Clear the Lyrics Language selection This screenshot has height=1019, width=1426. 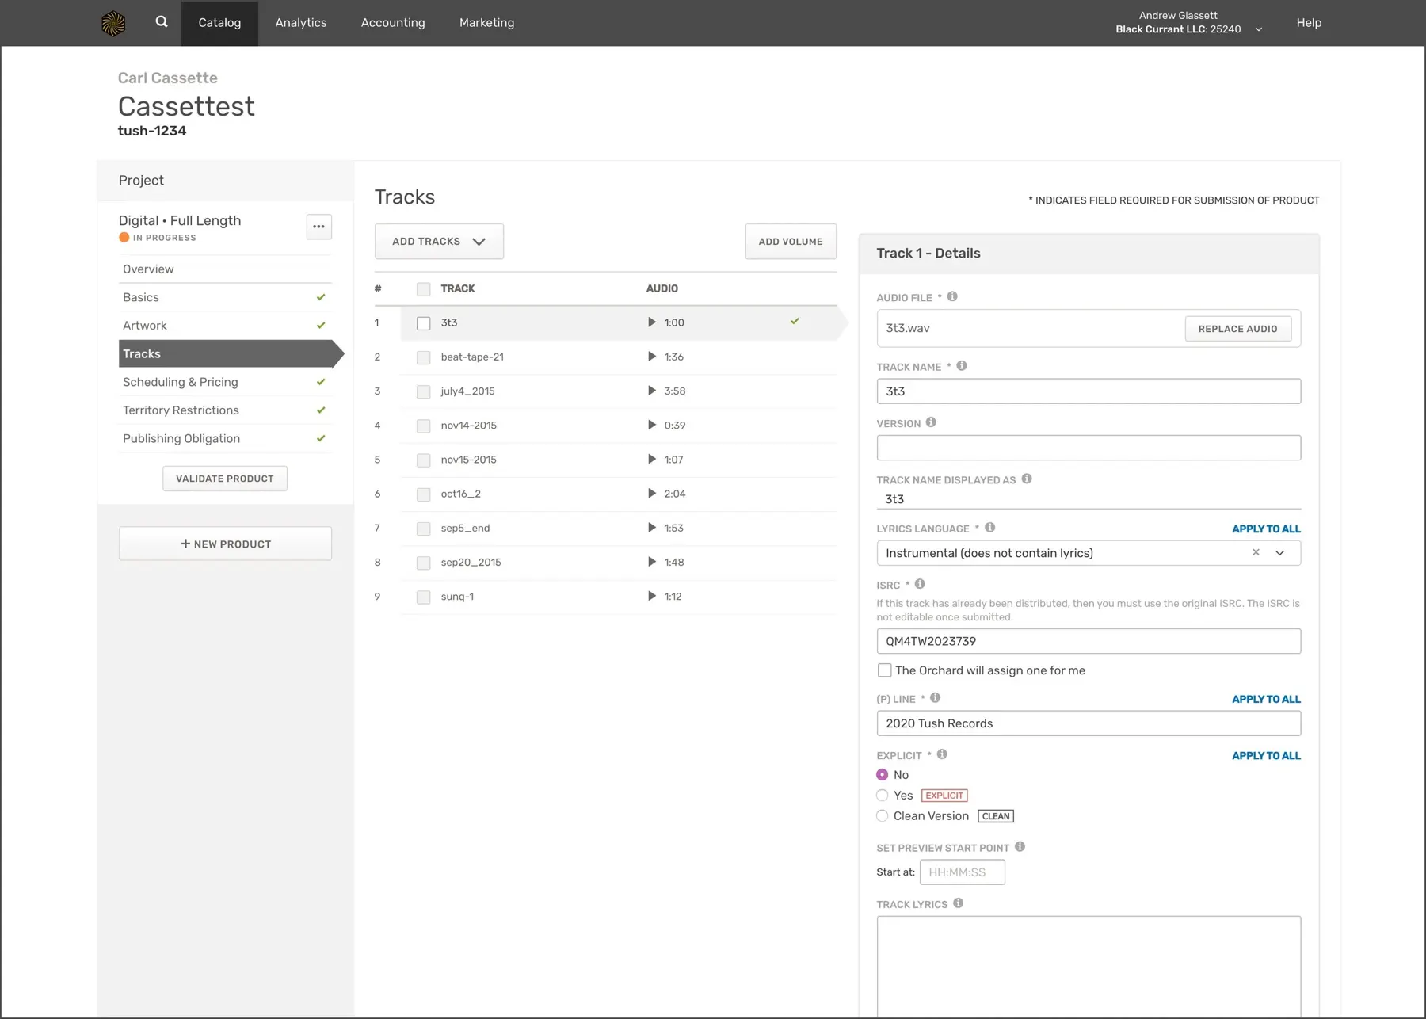pyautogui.click(x=1256, y=552)
